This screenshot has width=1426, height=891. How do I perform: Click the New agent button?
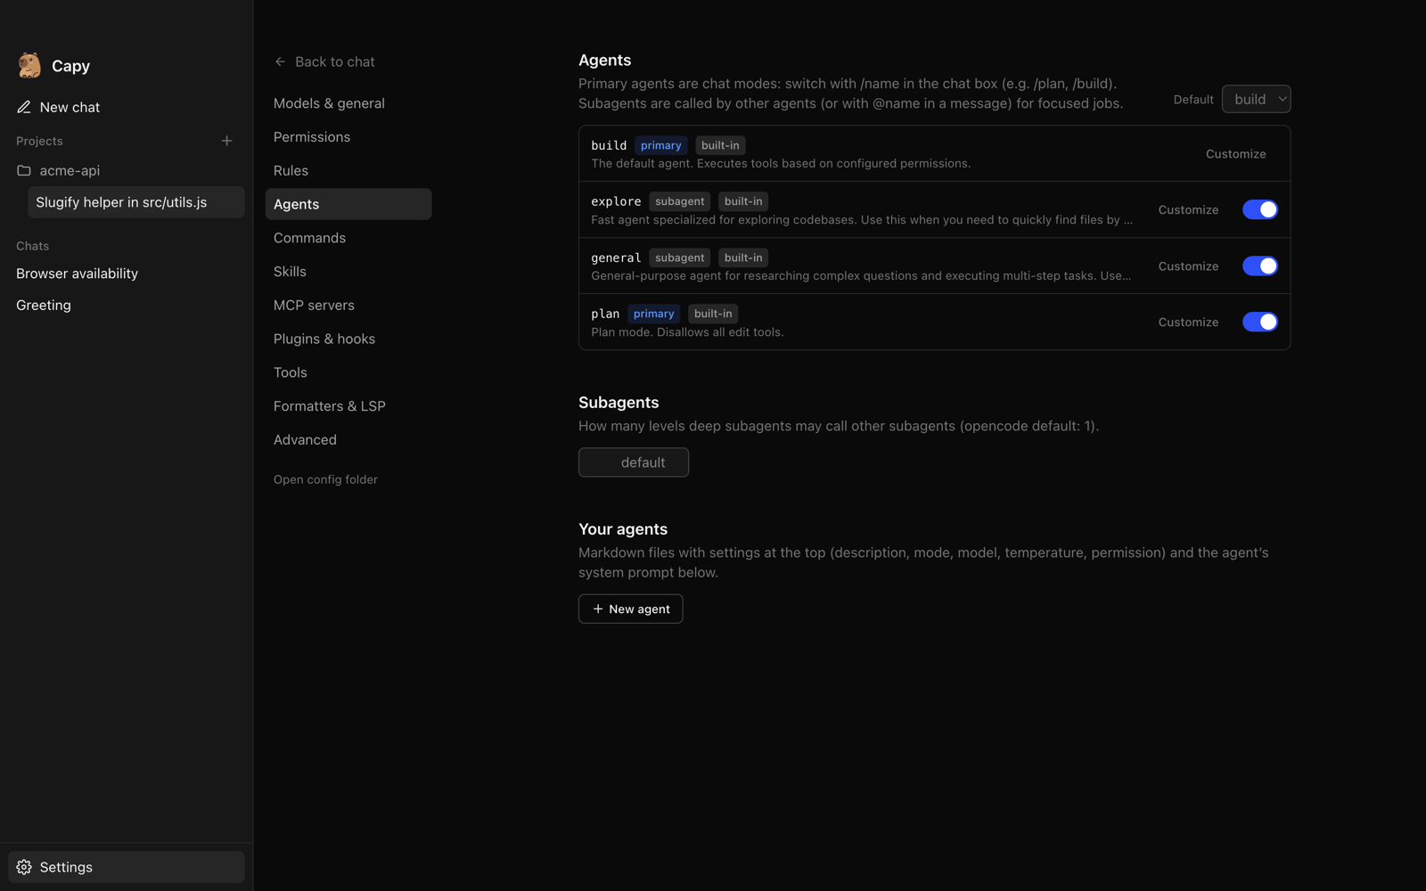[x=630, y=609]
